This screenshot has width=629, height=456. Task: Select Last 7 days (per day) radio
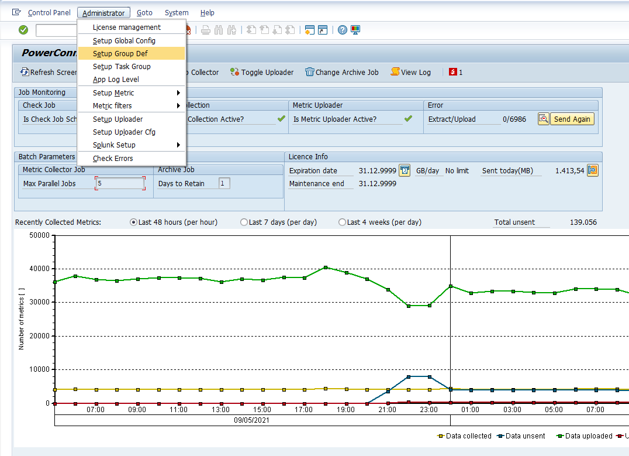point(244,222)
